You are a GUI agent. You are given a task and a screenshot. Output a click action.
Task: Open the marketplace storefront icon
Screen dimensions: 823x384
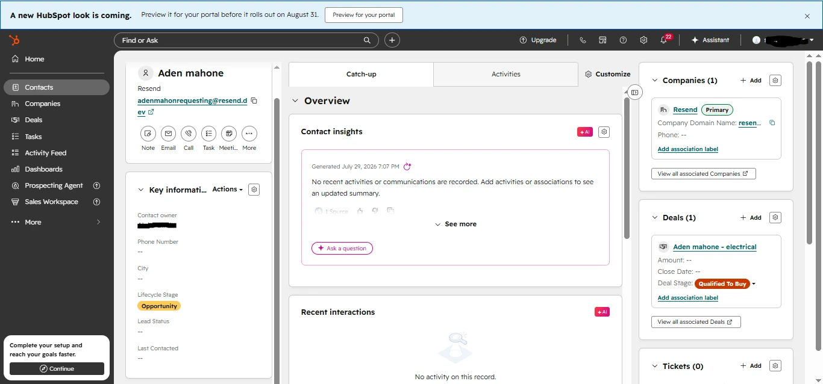click(602, 40)
